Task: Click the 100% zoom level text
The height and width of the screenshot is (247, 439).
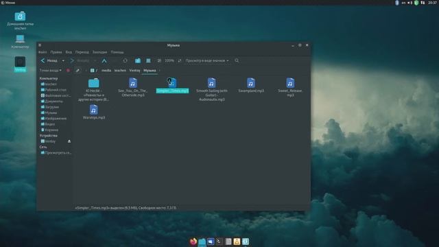Action: pyautogui.click(x=169, y=60)
